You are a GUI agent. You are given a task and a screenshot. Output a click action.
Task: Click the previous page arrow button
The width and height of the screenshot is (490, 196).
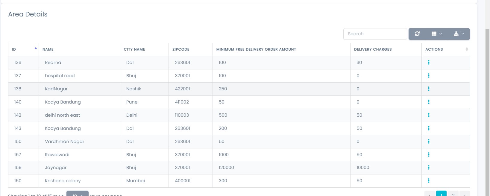click(x=430, y=194)
